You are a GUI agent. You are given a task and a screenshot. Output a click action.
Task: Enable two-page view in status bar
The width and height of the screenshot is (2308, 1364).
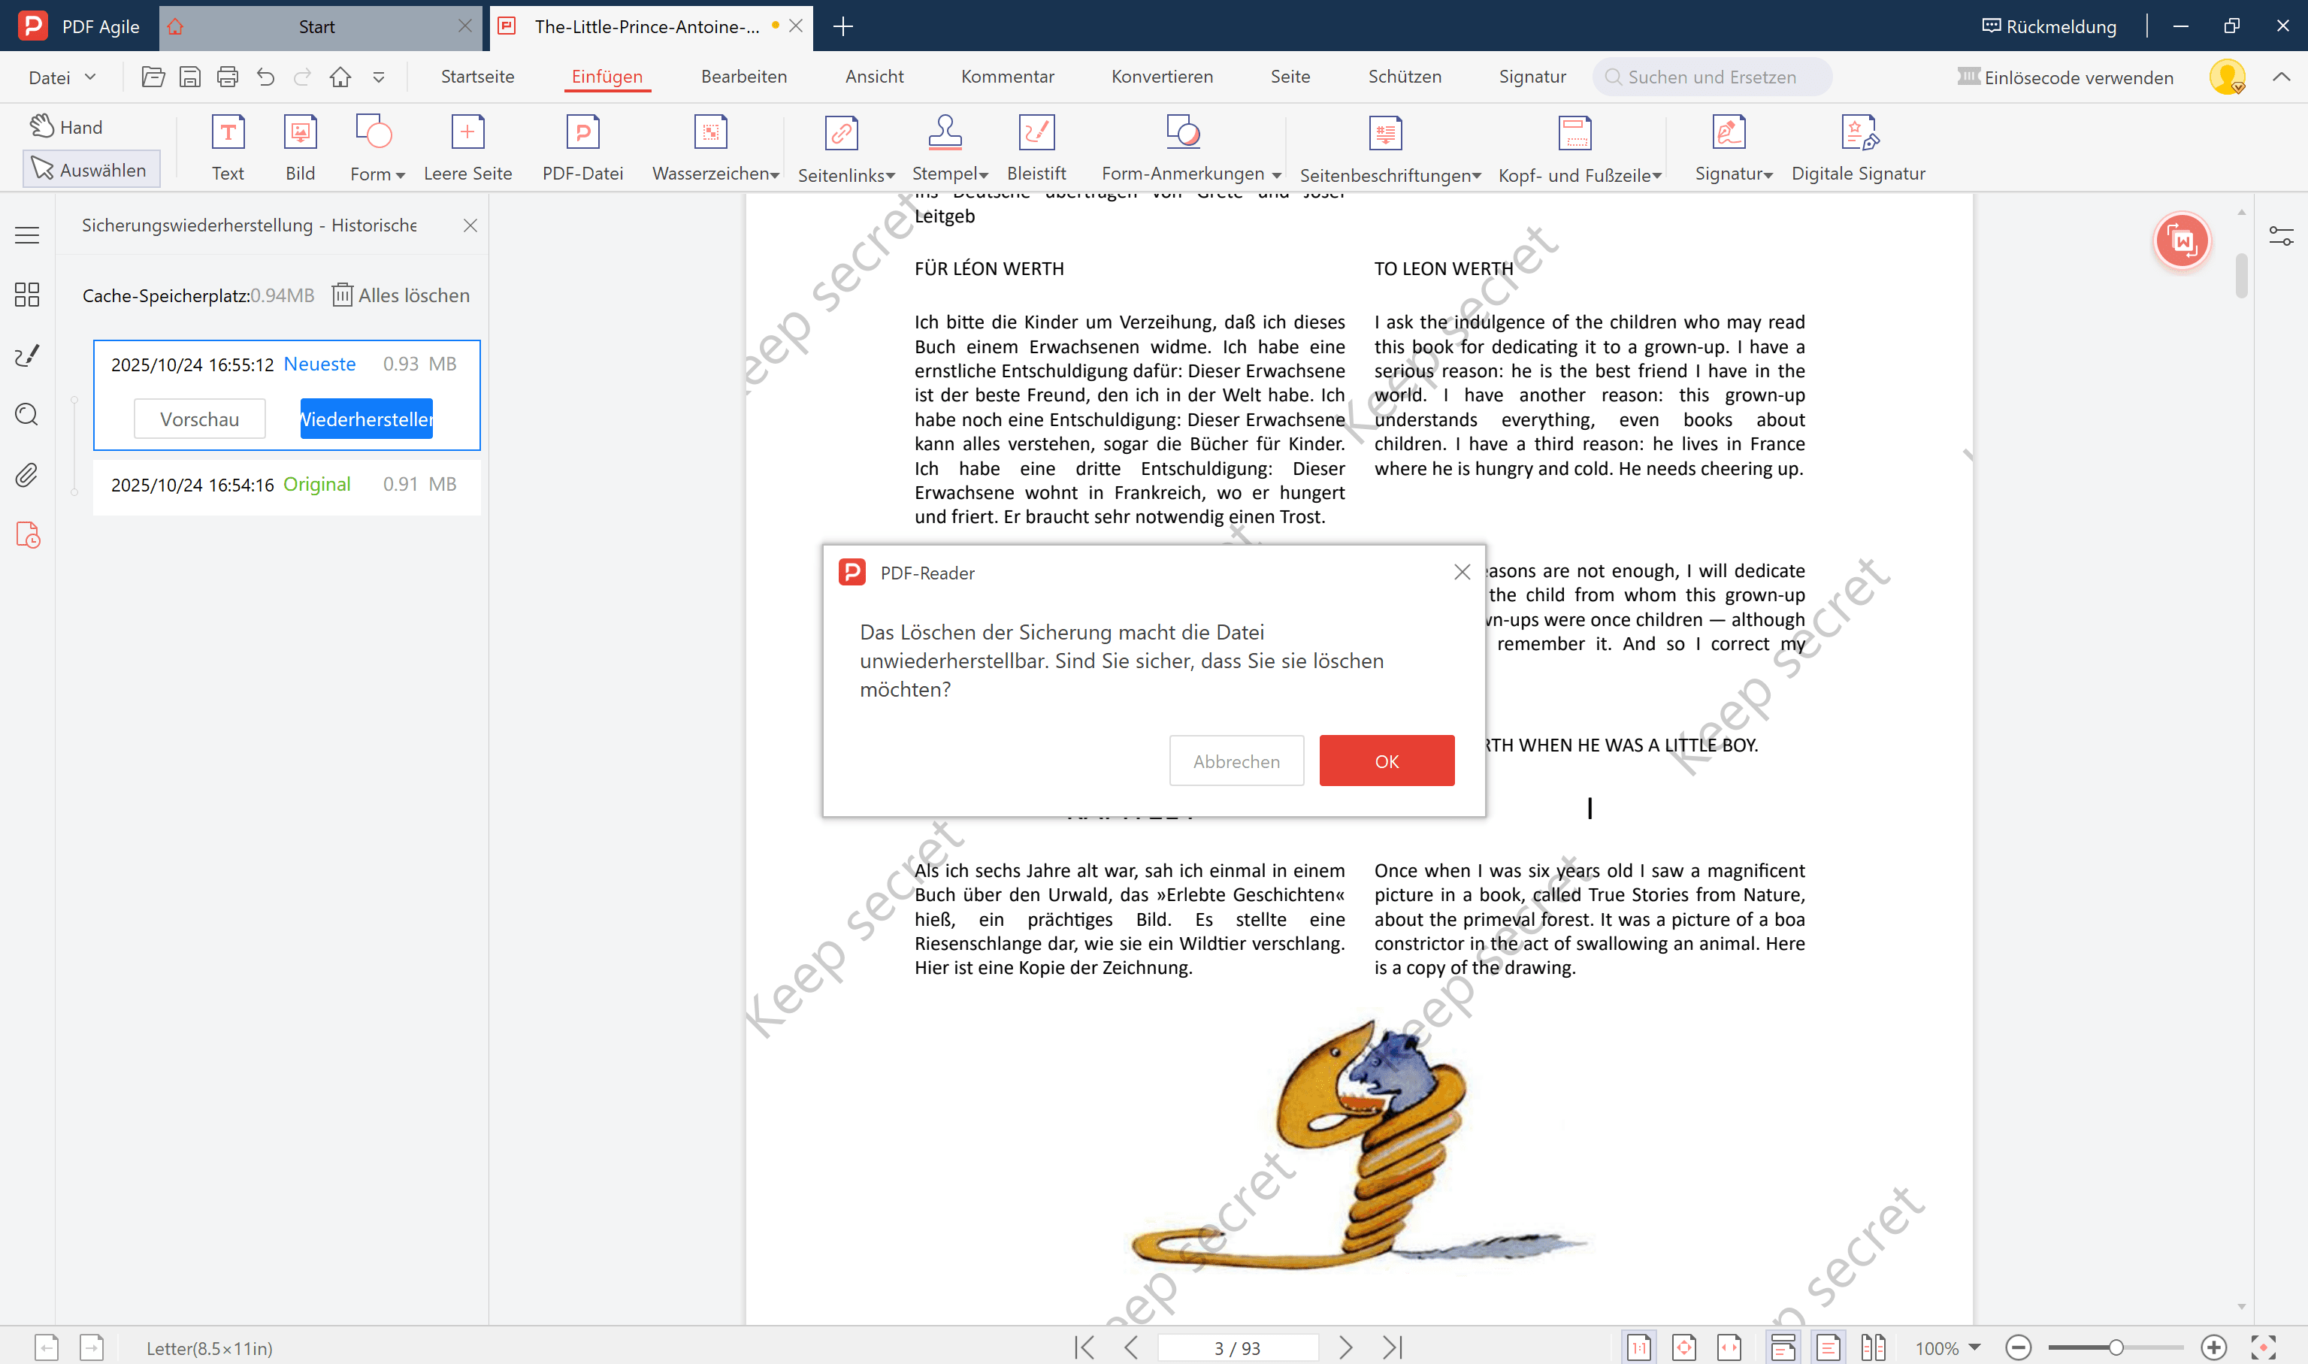[1872, 1347]
